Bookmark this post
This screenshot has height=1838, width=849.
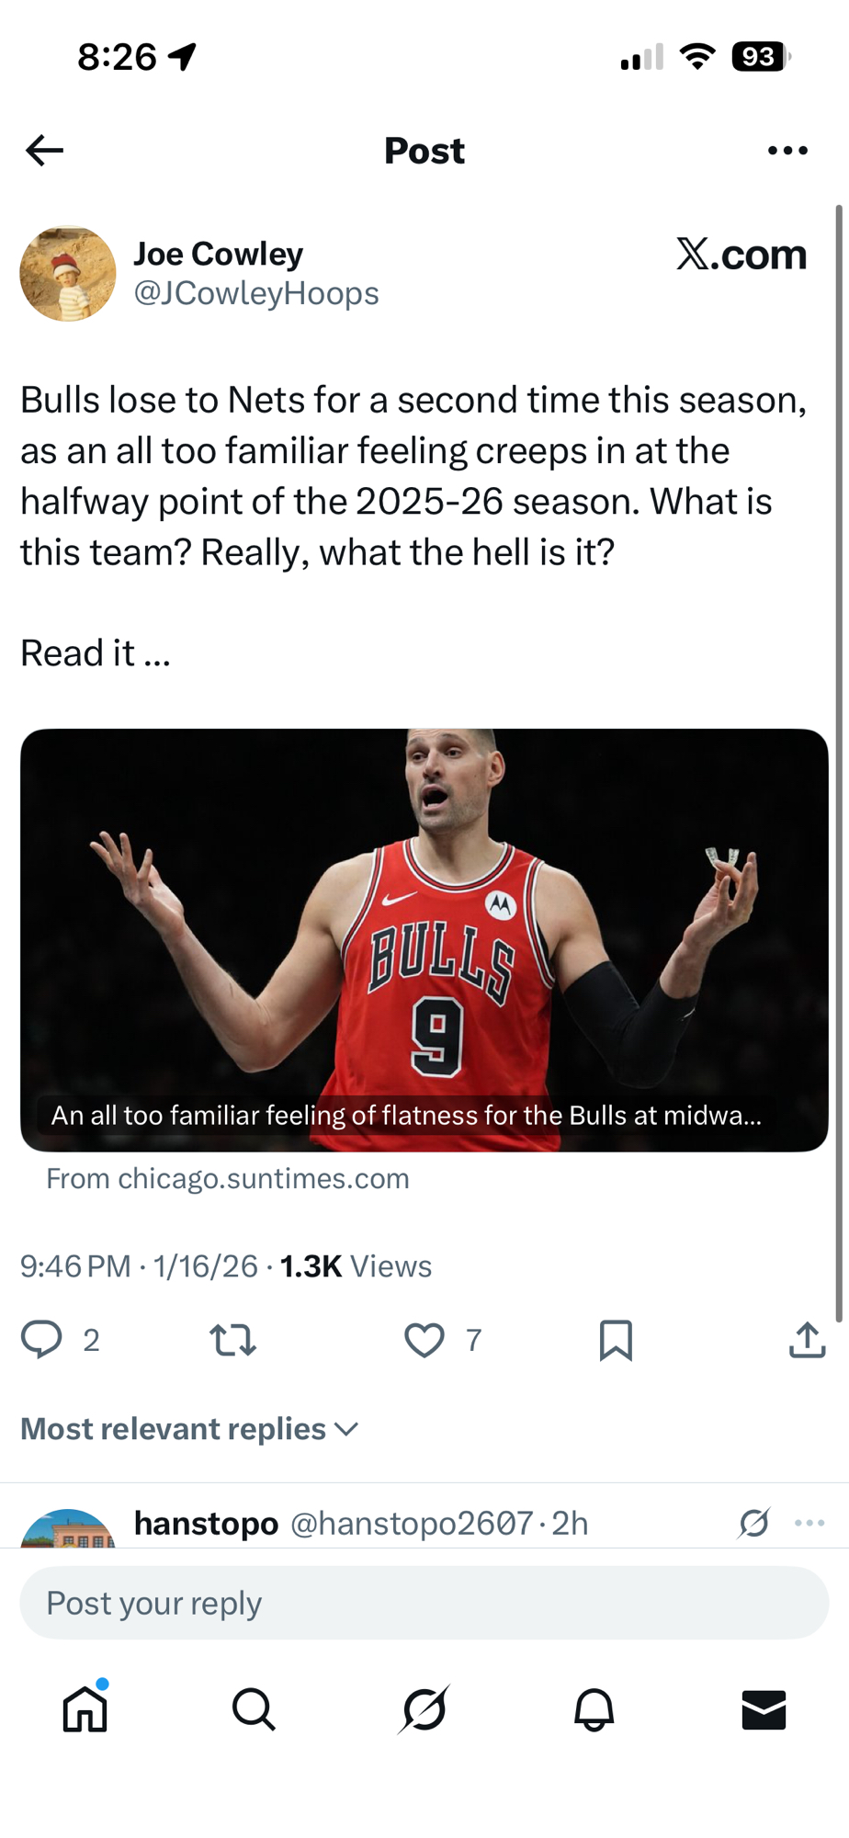point(616,1340)
